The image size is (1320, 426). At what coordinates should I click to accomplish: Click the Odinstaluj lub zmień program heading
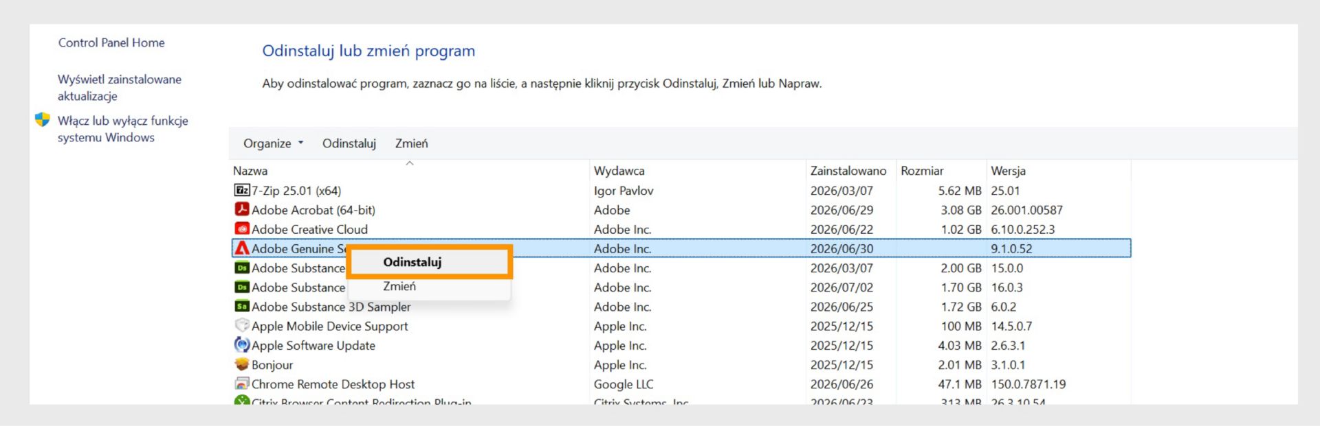pyautogui.click(x=368, y=51)
